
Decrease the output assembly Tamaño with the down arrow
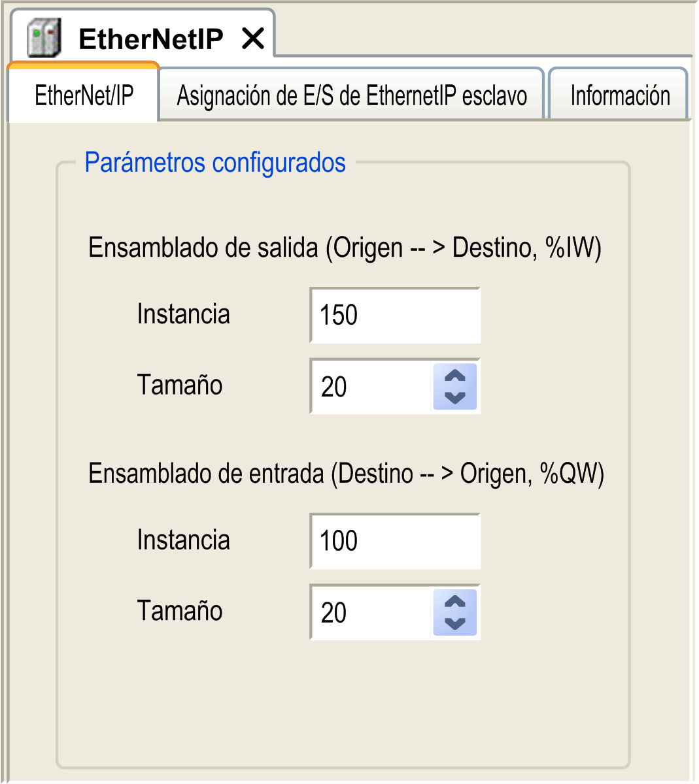coord(455,397)
